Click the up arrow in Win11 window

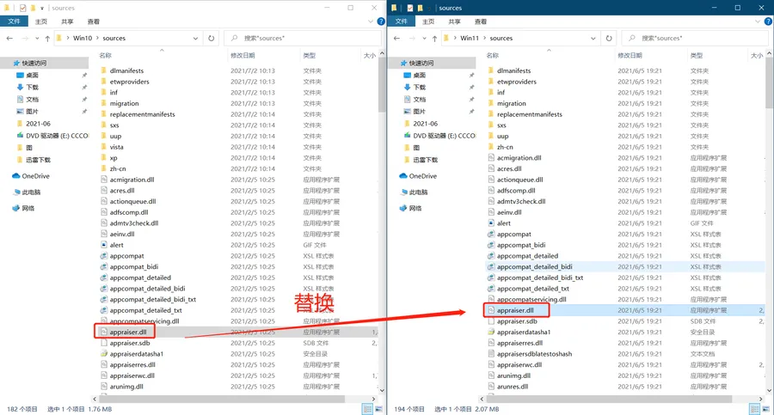pos(434,38)
